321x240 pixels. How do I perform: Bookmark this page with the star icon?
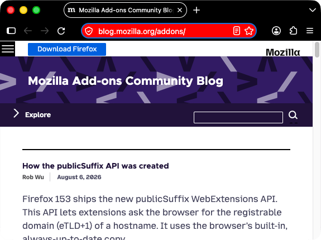[x=249, y=31]
